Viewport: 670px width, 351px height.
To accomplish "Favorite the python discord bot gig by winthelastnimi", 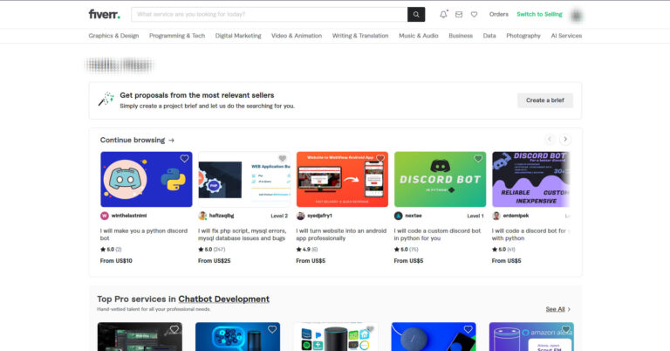I will (185, 159).
